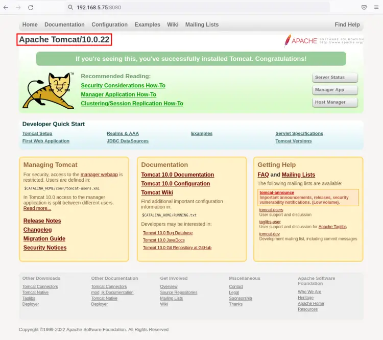Open Configuration in the top navigation
This screenshot has height=340, width=383.
(x=109, y=25)
